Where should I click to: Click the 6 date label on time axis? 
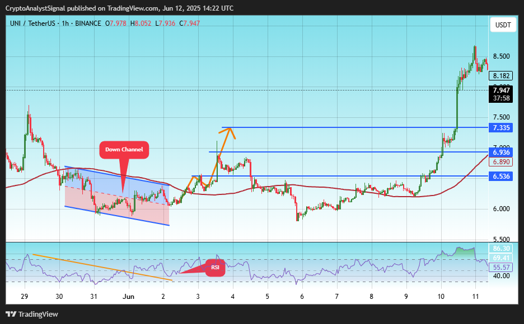[302, 296]
